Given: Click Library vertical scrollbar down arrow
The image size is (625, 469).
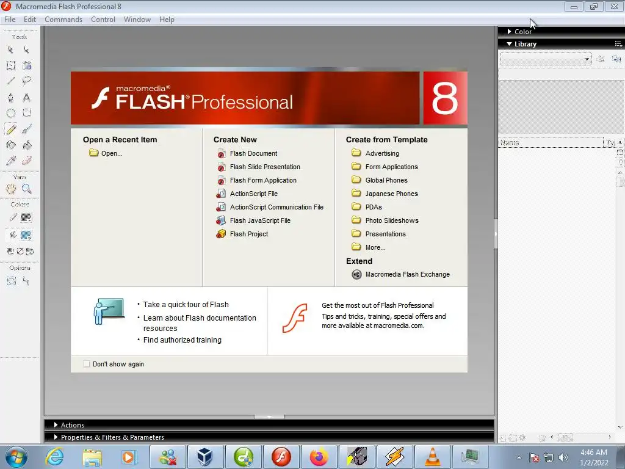Looking at the screenshot, I should click(620, 427).
